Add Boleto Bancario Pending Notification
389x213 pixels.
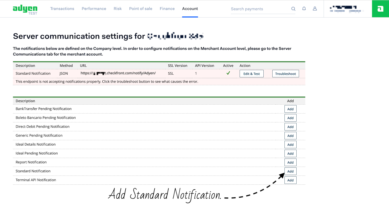pyautogui.click(x=290, y=118)
